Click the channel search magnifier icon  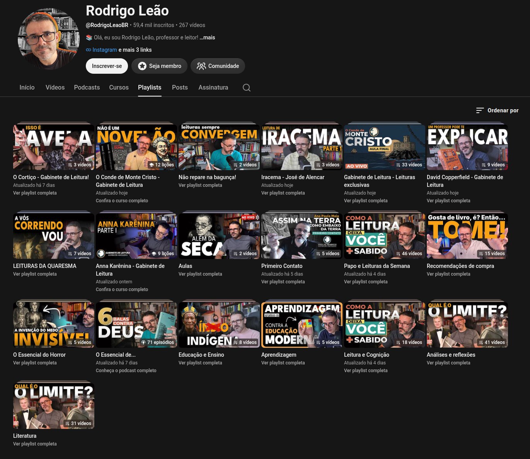click(247, 88)
